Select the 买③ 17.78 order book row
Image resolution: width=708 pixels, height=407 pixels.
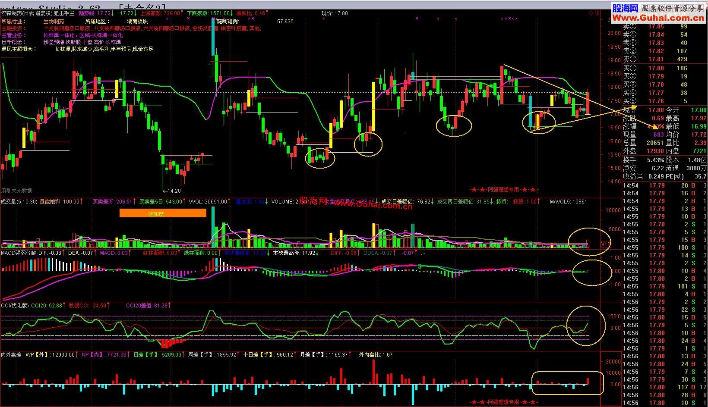(665, 85)
